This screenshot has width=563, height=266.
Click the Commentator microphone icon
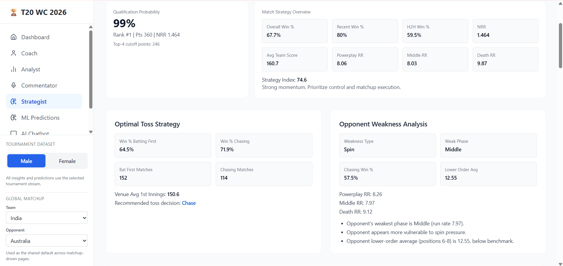[x=13, y=85]
